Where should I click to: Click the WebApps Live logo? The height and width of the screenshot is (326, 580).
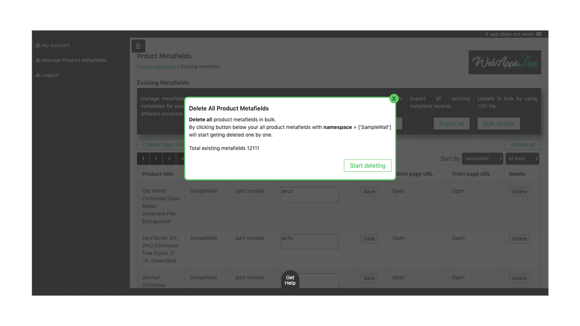tap(504, 62)
